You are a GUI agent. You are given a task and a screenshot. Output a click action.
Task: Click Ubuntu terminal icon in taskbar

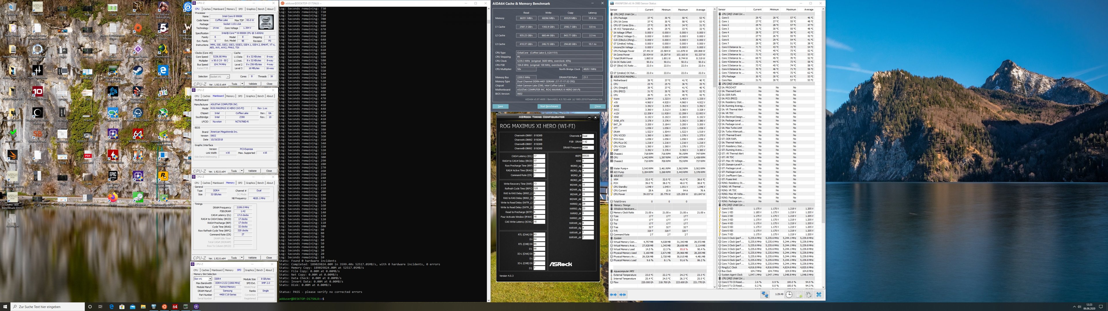pos(164,307)
